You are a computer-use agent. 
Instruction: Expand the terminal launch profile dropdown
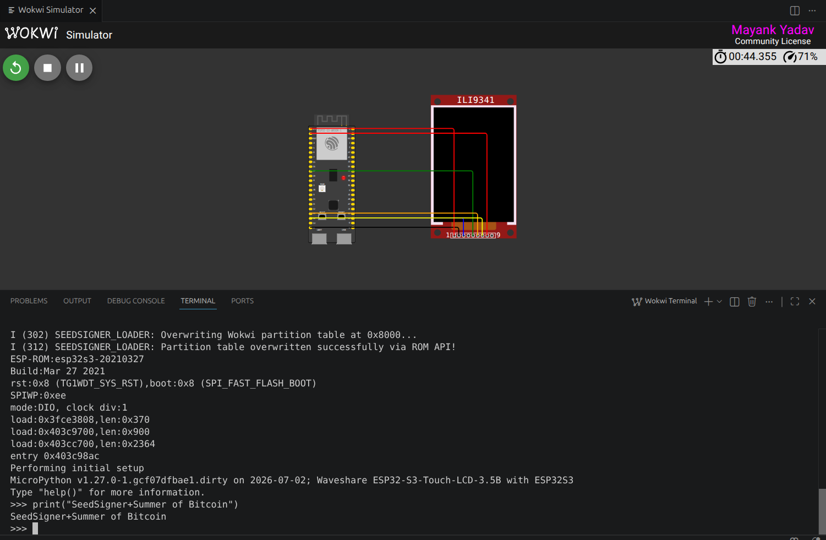[x=719, y=302]
